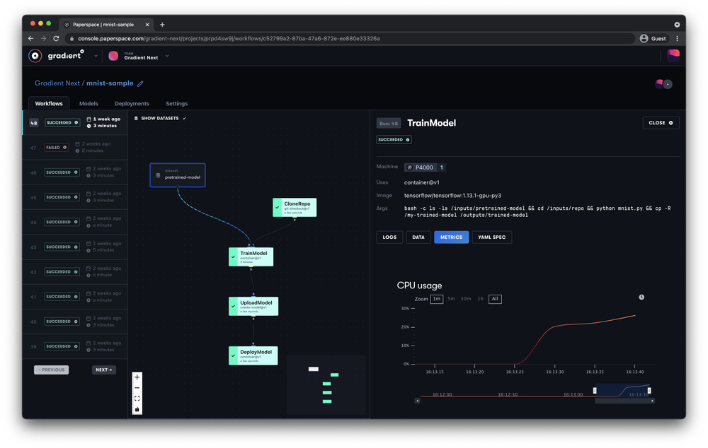Select the All zoom range on the CPU chart
The width and height of the screenshot is (708, 448).
click(495, 299)
